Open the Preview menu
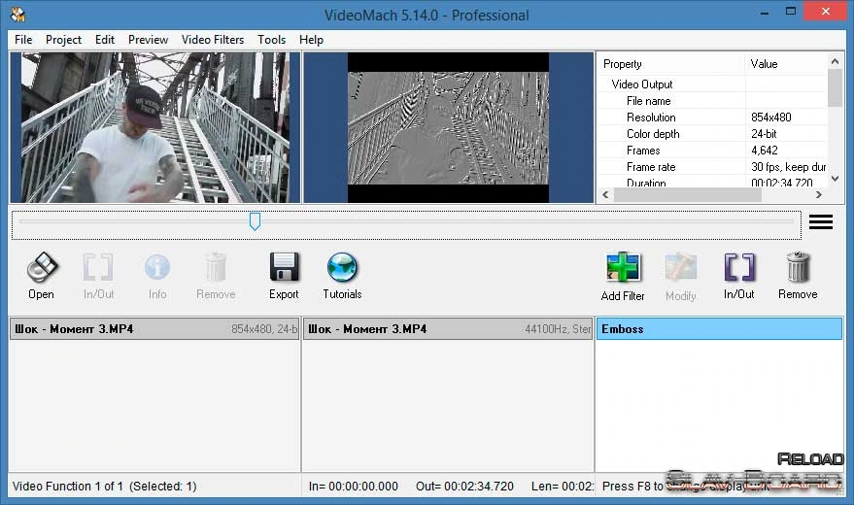The height and width of the screenshot is (505, 854). point(148,40)
